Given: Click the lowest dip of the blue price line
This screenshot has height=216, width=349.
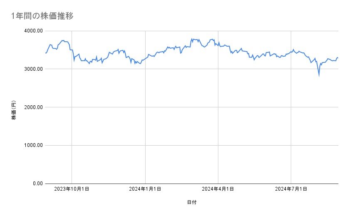Looking at the screenshot, I should pos(319,75).
